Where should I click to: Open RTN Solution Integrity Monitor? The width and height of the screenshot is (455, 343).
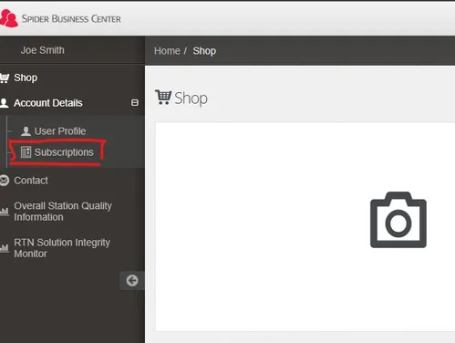[62, 248]
